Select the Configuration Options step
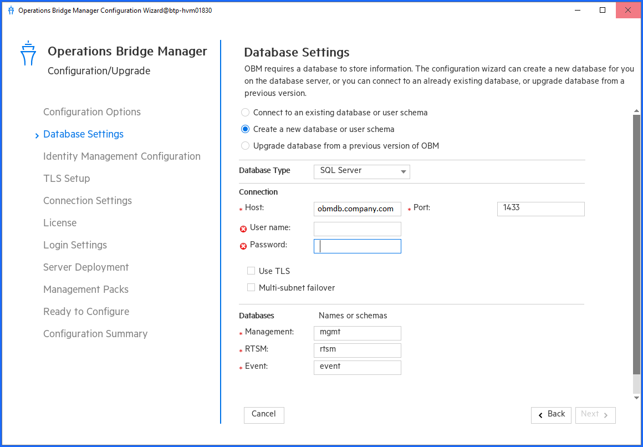643x447 pixels. [91, 112]
